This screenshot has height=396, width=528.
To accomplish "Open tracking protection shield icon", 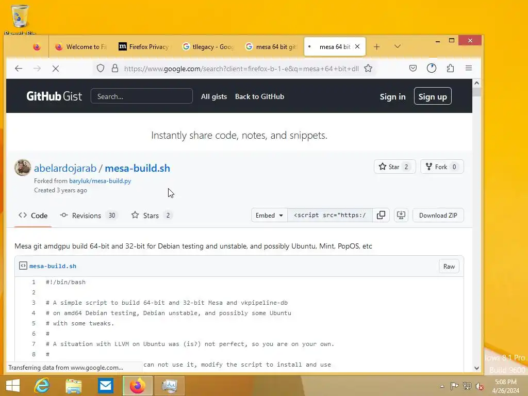I will point(101,69).
